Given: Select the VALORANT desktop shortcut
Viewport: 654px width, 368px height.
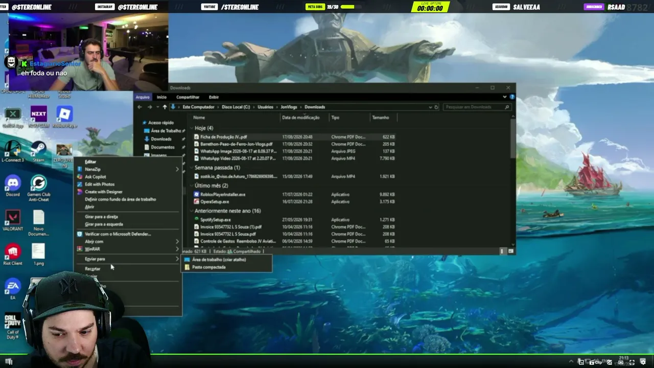Looking at the screenshot, I should [13, 221].
